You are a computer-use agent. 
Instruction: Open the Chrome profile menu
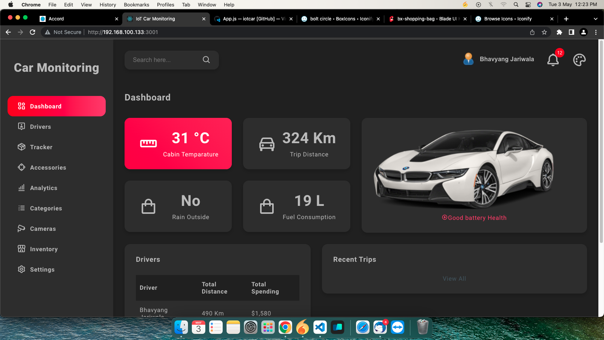584,32
